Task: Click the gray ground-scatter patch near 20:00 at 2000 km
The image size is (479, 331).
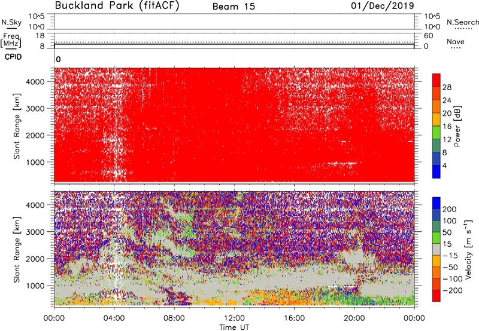Action: click(354, 257)
